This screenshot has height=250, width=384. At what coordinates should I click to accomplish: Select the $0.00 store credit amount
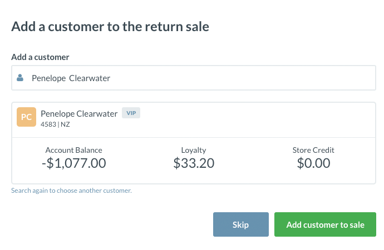click(x=313, y=163)
